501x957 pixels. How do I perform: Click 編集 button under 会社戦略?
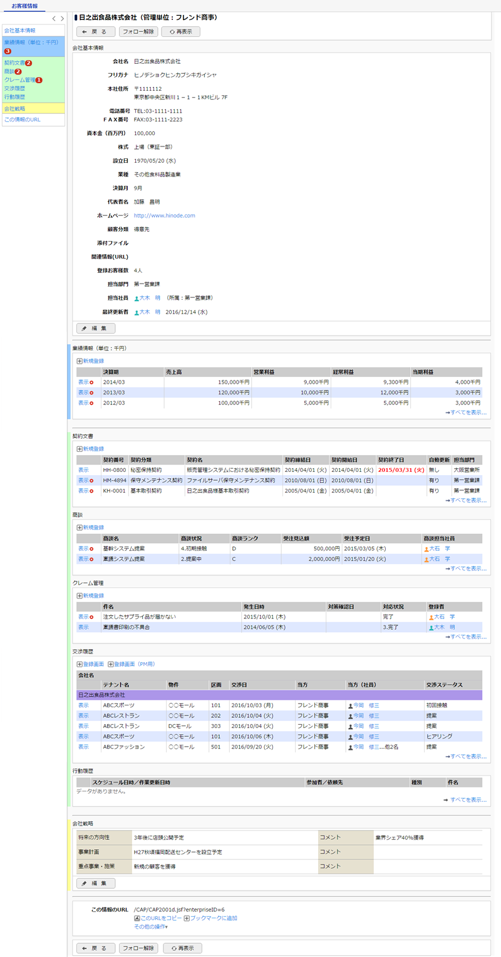click(x=95, y=883)
